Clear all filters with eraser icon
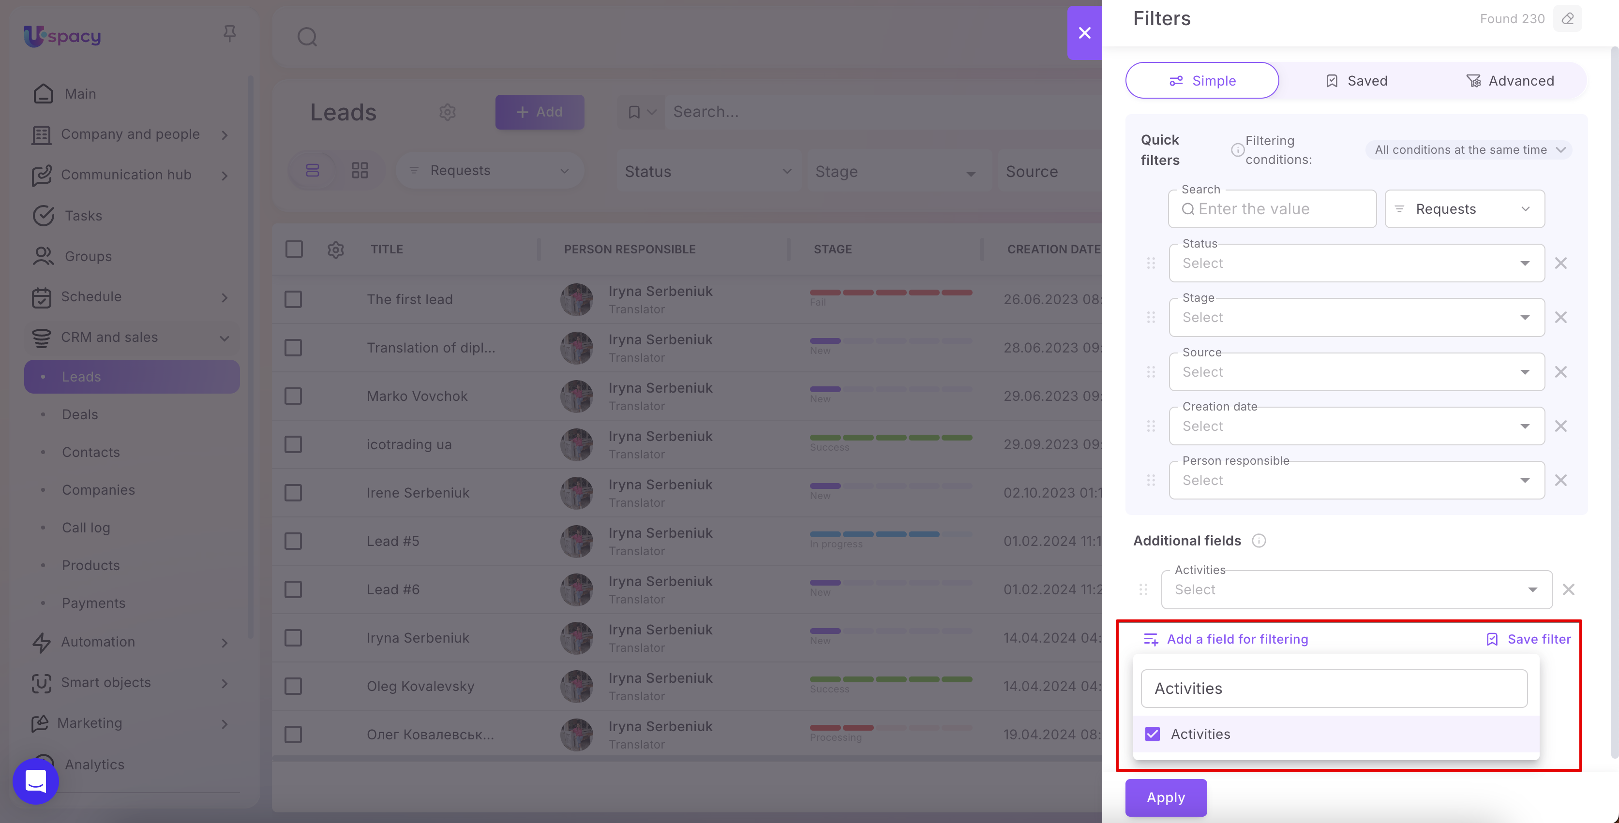1619x823 pixels. (x=1567, y=19)
